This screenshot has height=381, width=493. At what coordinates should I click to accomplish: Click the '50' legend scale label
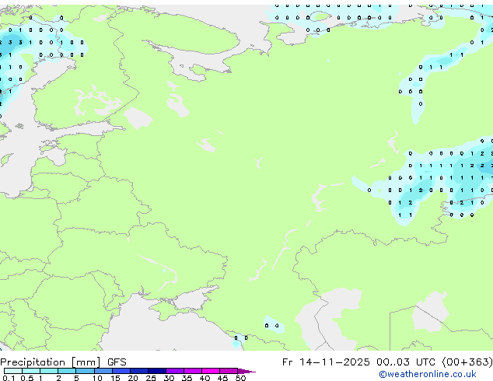point(240,378)
